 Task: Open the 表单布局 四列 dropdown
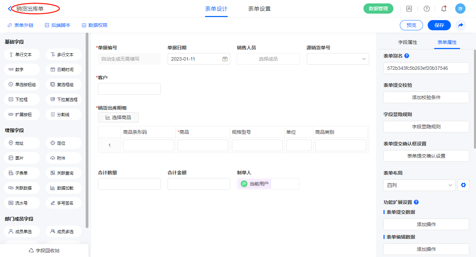pyautogui.click(x=419, y=185)
